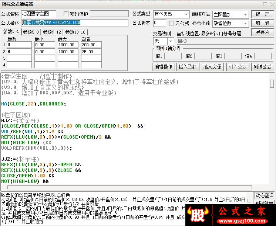Switch to the 参数5-8 tab
The image size is (276, 226).
coord(31,32)
